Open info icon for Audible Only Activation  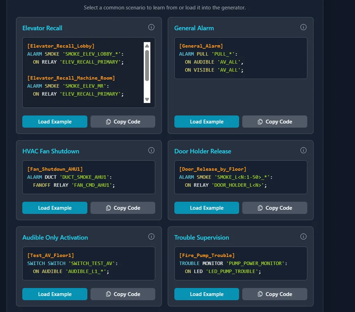click(x=151, y=237)
